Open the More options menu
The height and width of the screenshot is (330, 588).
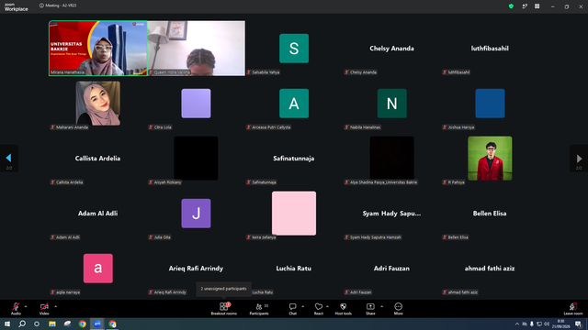[x=398, y=309]
